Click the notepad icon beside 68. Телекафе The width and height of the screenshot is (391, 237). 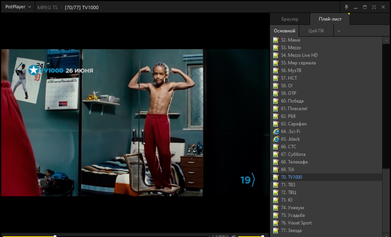[276, 162]
